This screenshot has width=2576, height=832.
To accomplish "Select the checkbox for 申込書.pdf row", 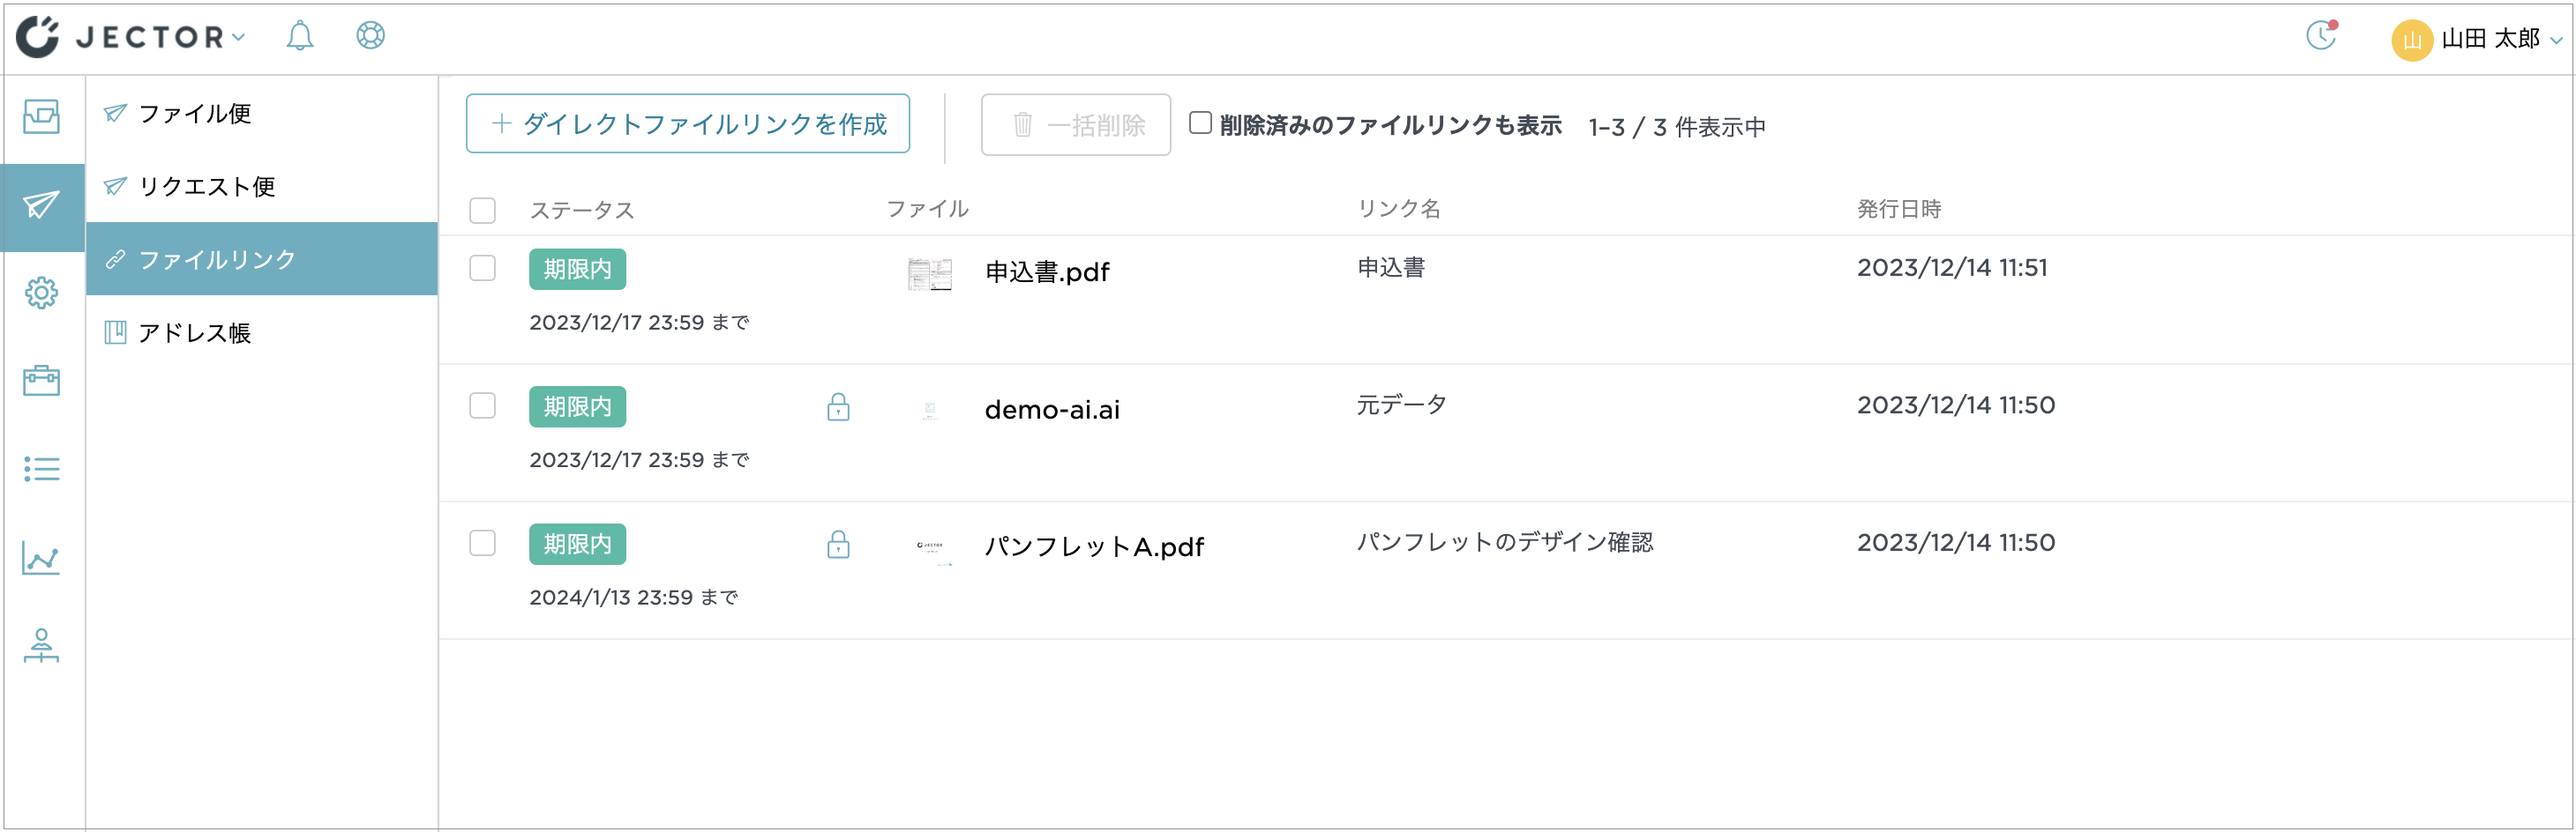I will click(483, 269).
